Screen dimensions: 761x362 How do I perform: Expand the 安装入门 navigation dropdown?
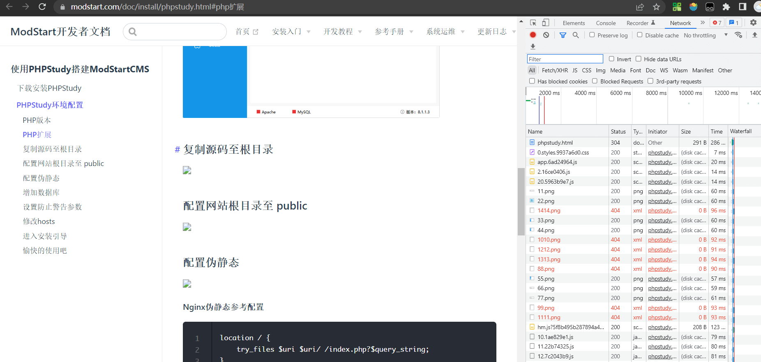click(291, 32)
